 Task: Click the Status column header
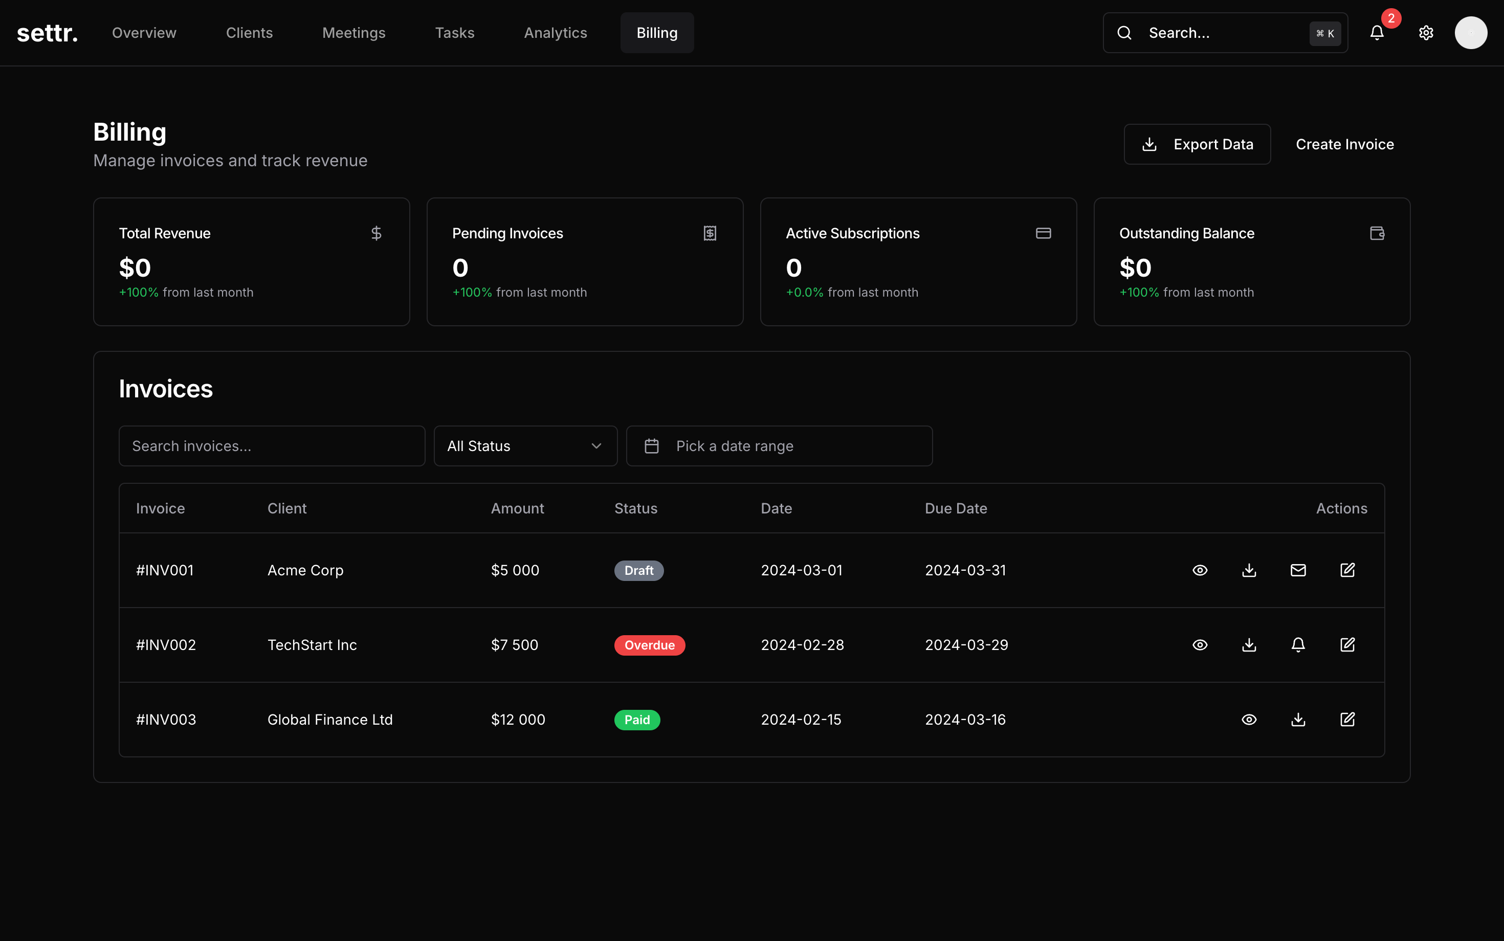coord(635,508)
